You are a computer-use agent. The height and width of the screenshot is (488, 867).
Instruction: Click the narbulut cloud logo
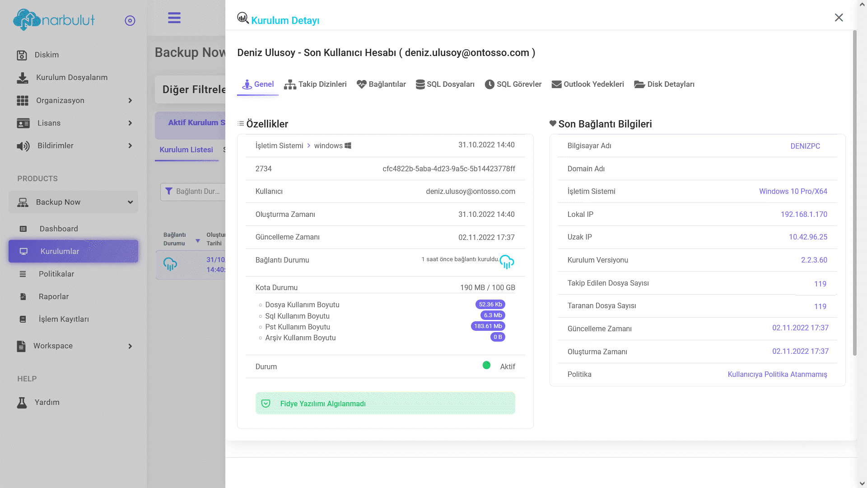tap(26, 20)
